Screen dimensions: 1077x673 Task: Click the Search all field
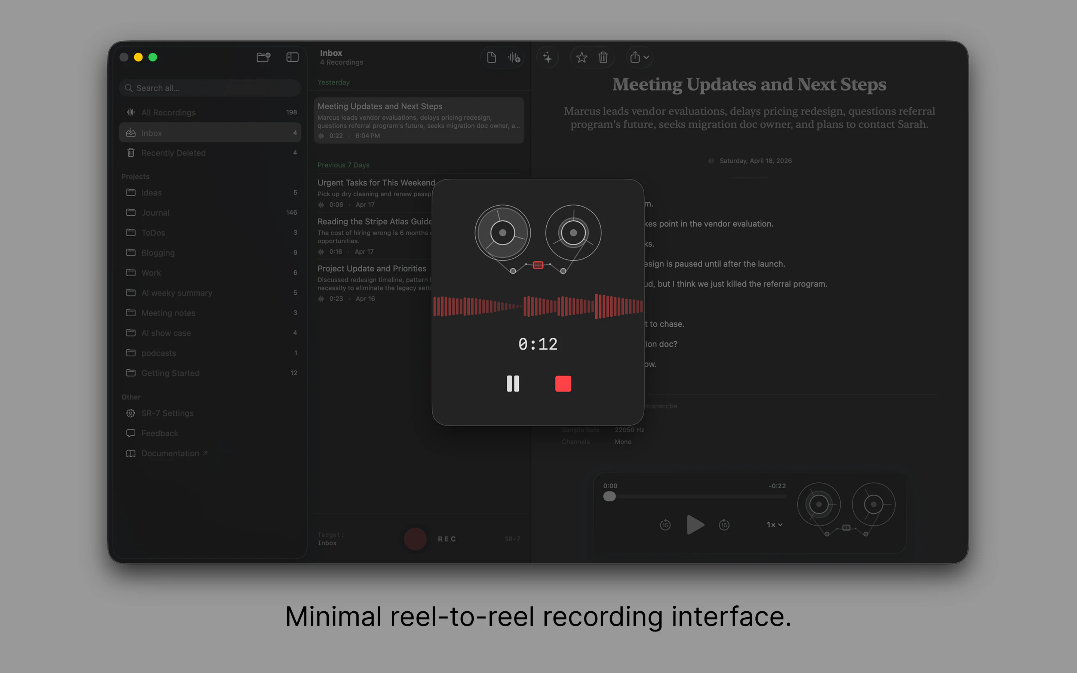pos(210,88)
